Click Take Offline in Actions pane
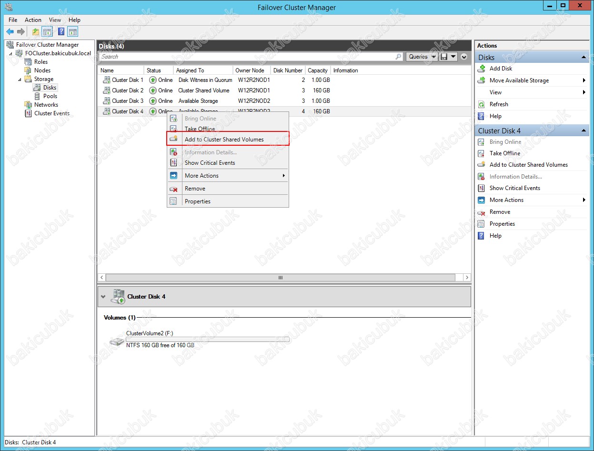Image resolution: width=594 pixels, height=451 pixels. pyautogui.click(x=505, y=153)
